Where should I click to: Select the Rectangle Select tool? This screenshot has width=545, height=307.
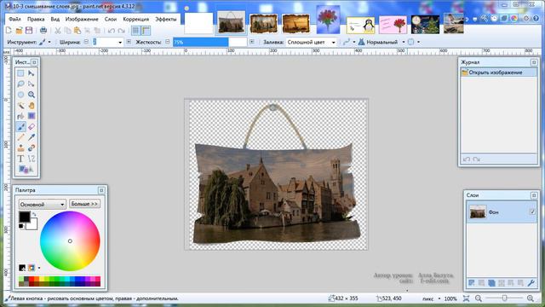pos(20,73)
